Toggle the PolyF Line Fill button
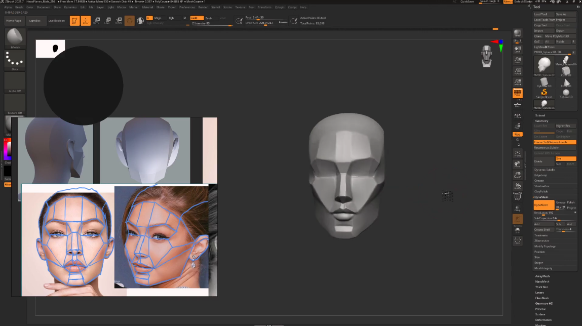Screen dimensions: 582x326 [517, 196]
